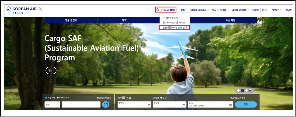Screen dimensions: 296x117
Task: Expand the 목적지 destination dropdown
Action: [169, 104]
